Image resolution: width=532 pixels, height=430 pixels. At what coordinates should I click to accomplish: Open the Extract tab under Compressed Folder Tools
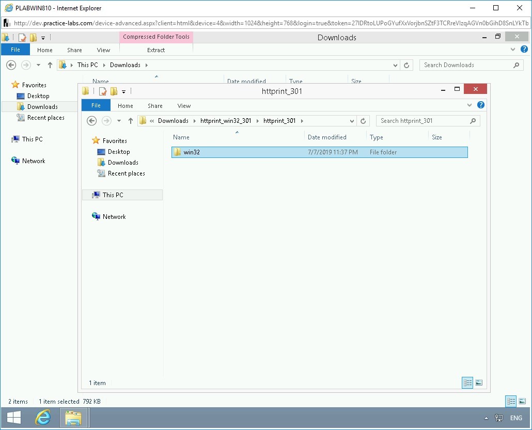(x=155, y=50)
